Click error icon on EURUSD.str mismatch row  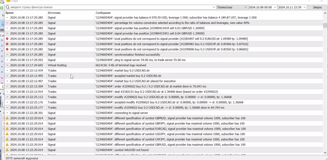[7, 39]
